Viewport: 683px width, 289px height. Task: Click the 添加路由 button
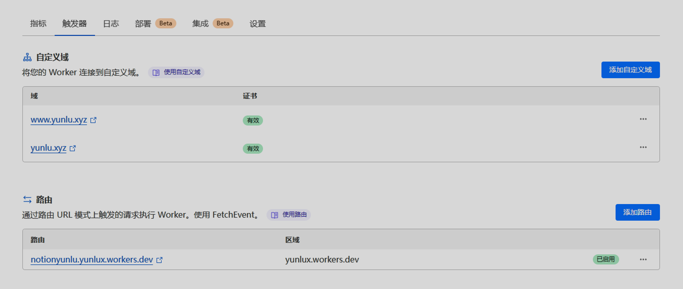tap(637, 212)
